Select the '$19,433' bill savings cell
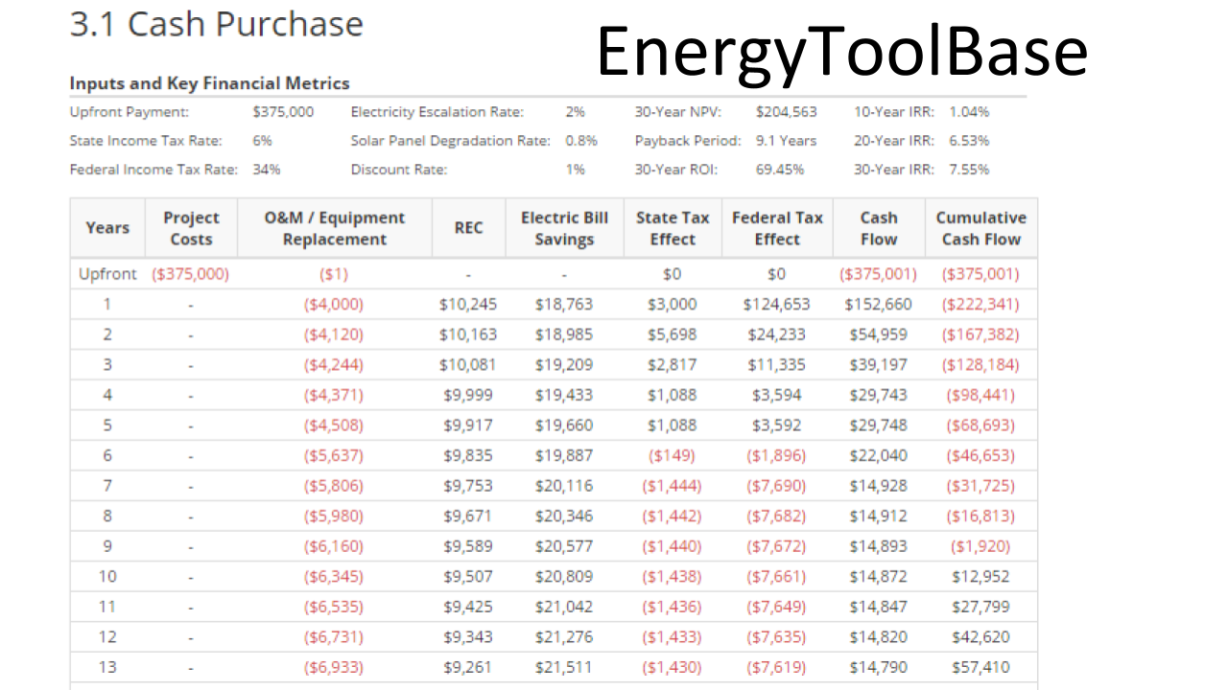 click(564, 395)
